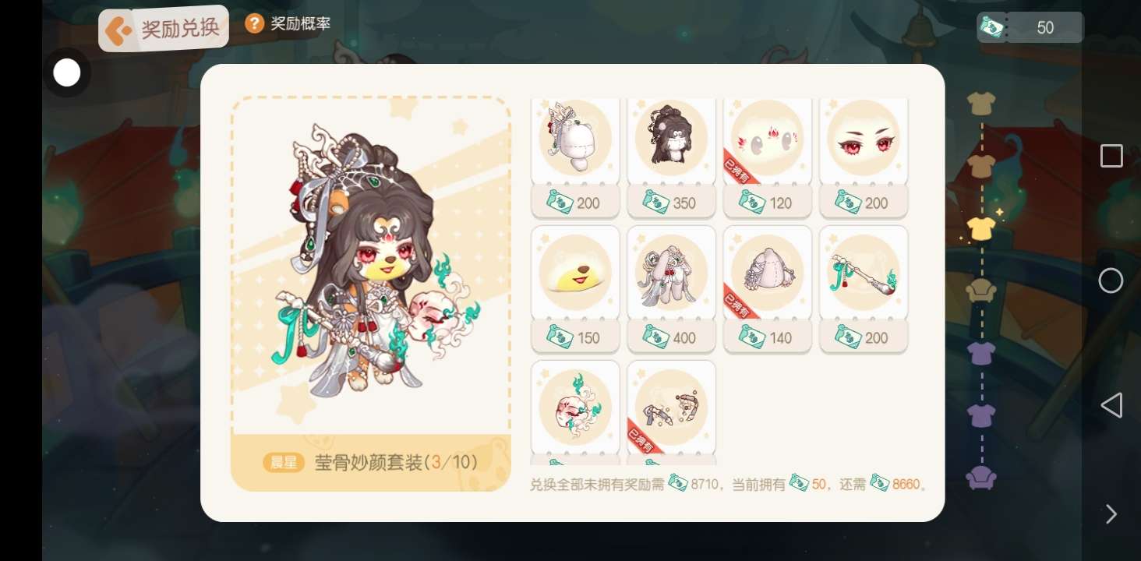Tap the 莹骨妙颜套装 character preview
Screen dimensions: 1141x561
click(x=371, y=265)
